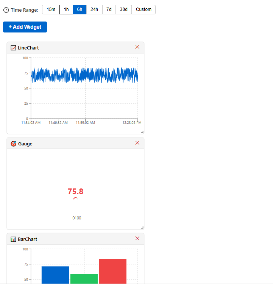Click the 11:59:02 AM axis label

[x=85, y=123]
